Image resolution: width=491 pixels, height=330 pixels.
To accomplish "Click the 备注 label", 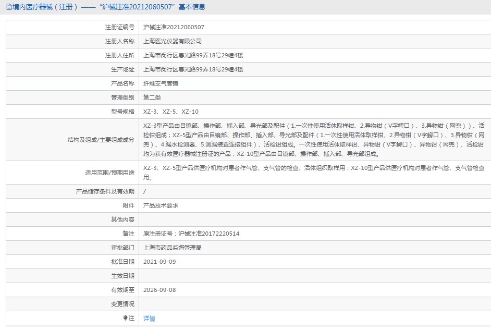I will point(128,234).
